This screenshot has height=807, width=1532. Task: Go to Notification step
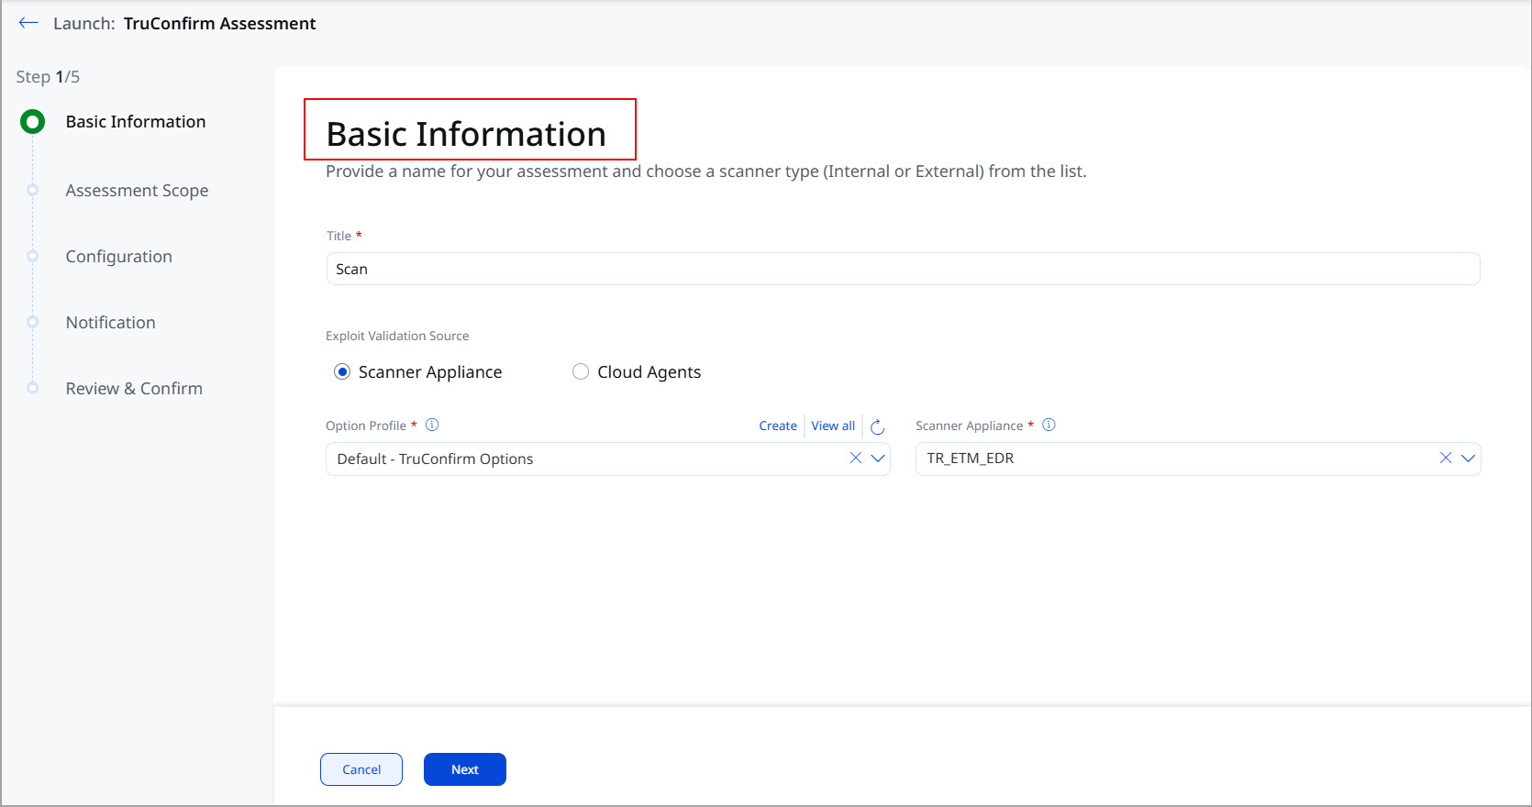(x=110, y=323)
